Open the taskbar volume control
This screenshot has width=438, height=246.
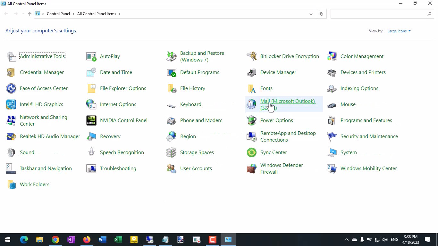385,240
